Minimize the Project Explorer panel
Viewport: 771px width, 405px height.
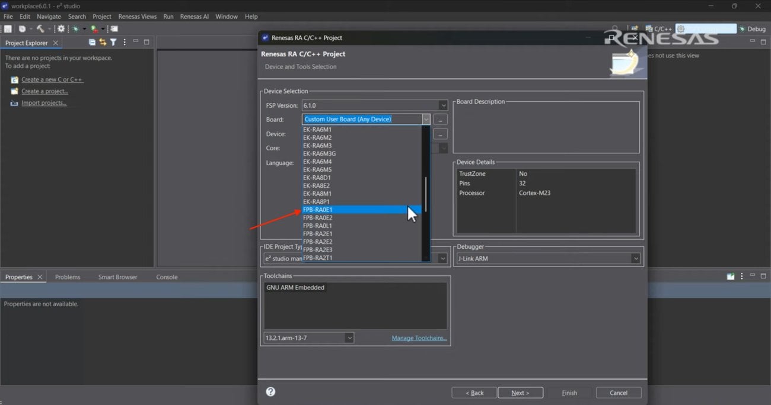[136, 41]
